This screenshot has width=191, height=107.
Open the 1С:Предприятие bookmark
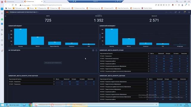(41, 8)
